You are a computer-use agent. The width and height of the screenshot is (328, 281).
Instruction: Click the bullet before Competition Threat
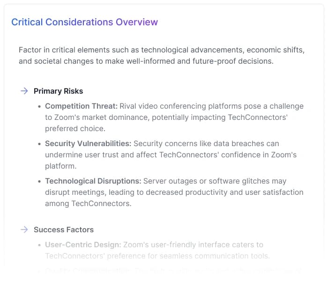[39, 106]
